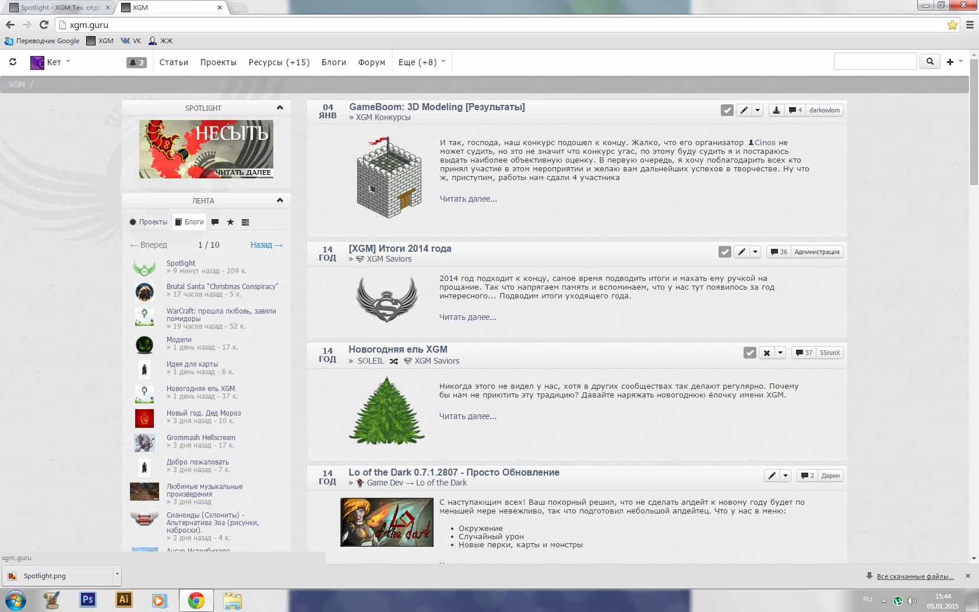Show the starred feed in Лента
This screenshot has width=979, height=612.
[230, 222]
